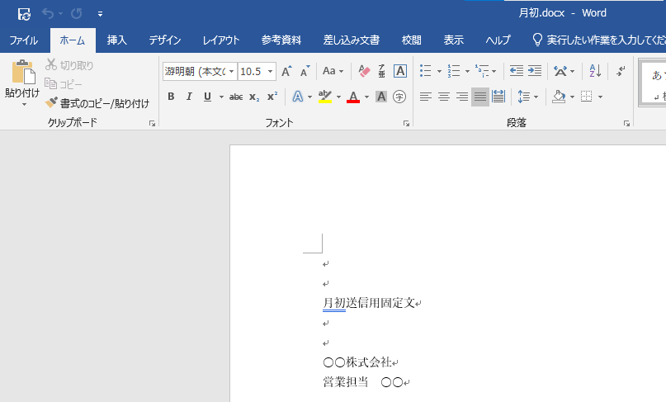
Task: Open the ヘルプ tab
Action: [x=498, y=40]
